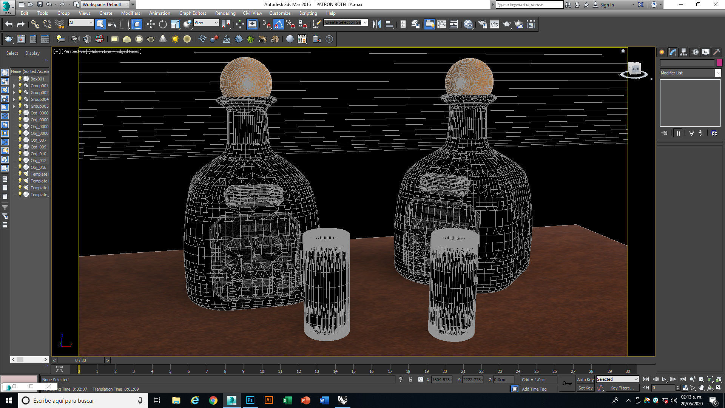Open Manage Layers explorer icon

pyautogui.click(x=415, y=25)
